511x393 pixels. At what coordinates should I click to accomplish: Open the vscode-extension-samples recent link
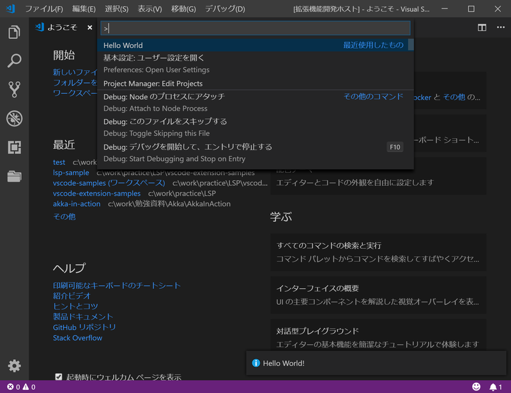96,194
